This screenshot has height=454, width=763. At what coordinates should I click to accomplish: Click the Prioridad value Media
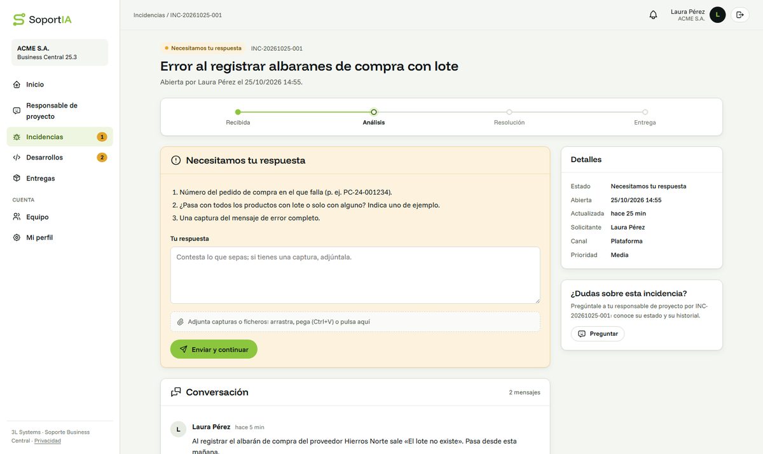tap(619, 255)
